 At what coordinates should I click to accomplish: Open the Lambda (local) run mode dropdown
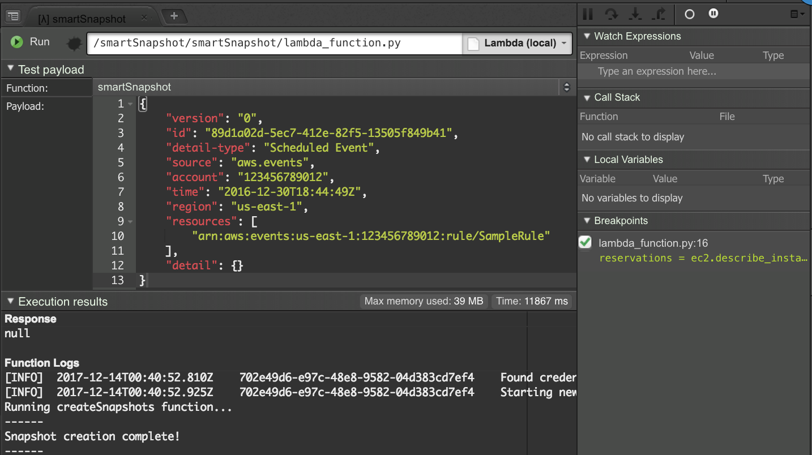518,43
